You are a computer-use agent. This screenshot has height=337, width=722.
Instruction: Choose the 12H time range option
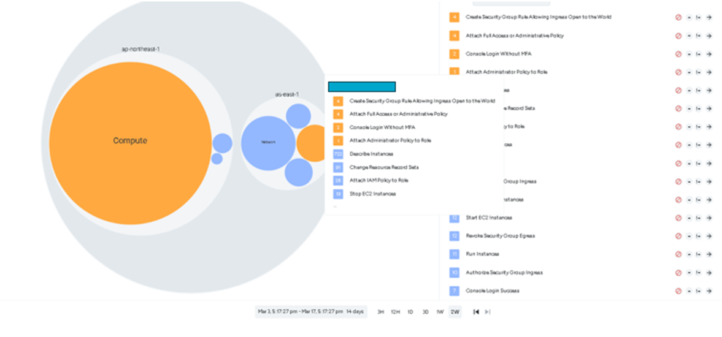pyautogui.click(x=396, y=312)
